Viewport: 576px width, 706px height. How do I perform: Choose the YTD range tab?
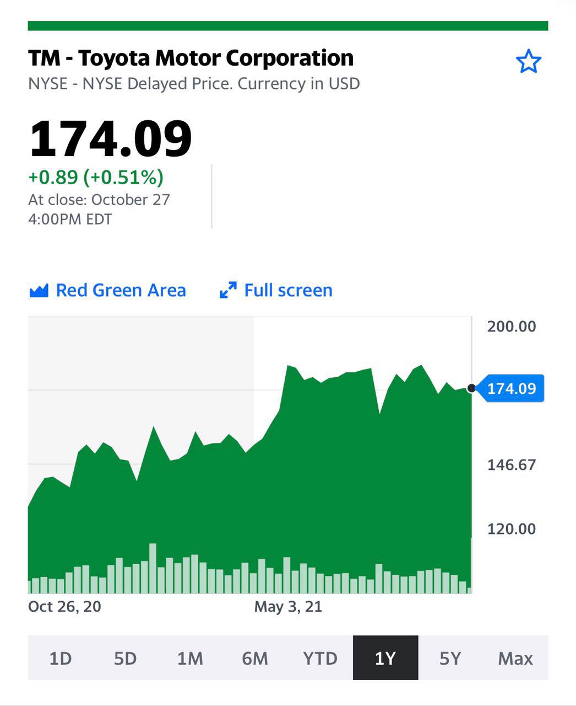click(x=320, y=658)
